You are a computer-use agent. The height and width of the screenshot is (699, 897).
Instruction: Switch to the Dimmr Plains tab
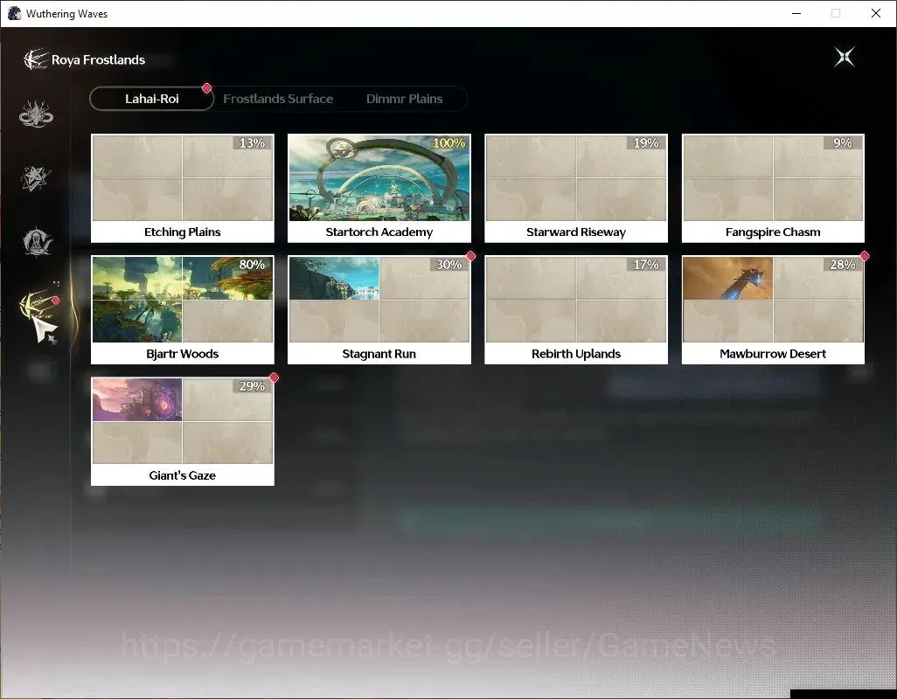click(x=405, y=99)
